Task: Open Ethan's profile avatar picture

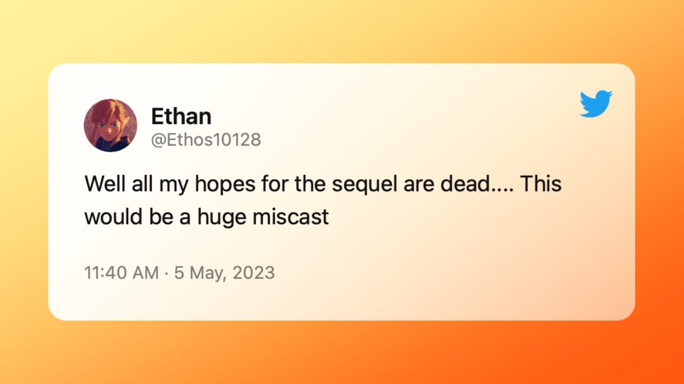Action: coord(111,125)
